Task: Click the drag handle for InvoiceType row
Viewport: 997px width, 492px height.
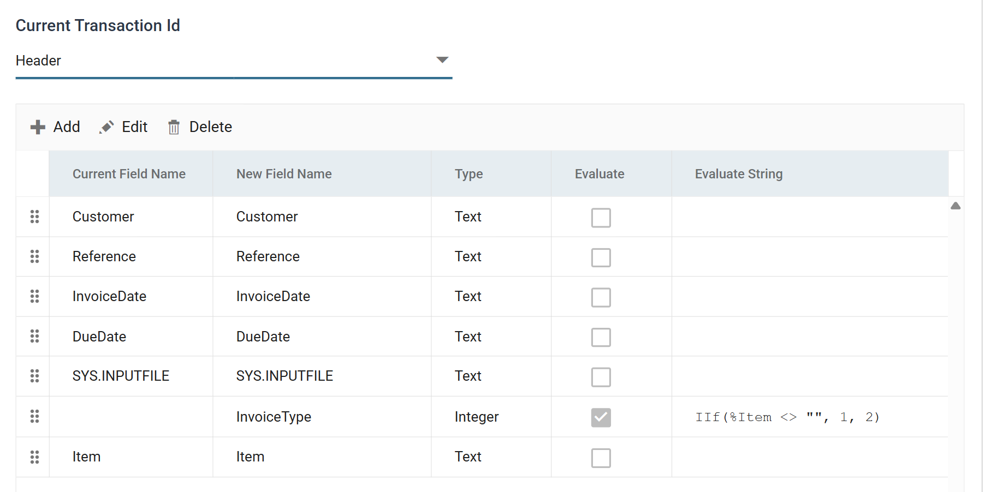Action: click(34, 416)
